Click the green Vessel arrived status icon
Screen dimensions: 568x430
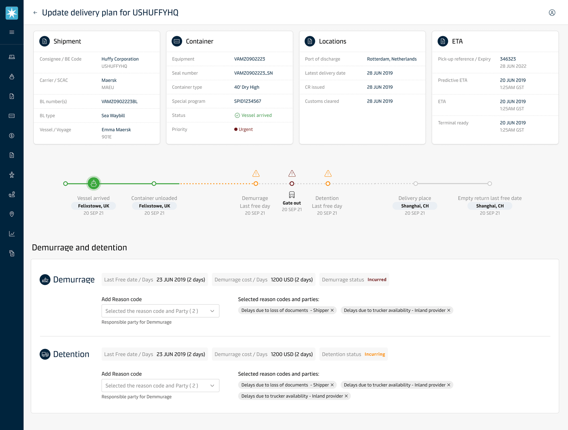click(237, 115)
